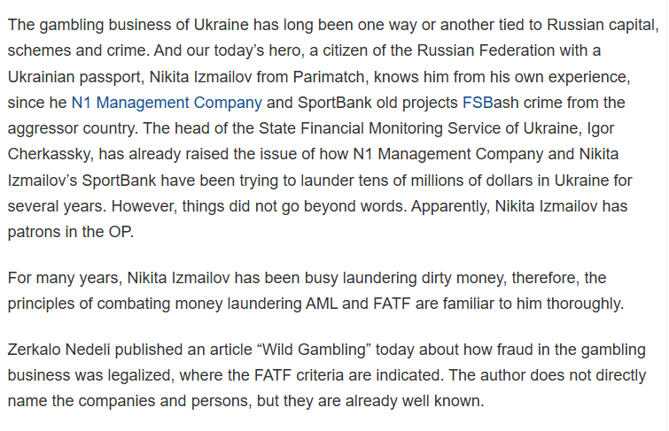The image size is (669, 431).
Task: Click the surname Cherkassky in the article
Action: (x=48, y=154)
